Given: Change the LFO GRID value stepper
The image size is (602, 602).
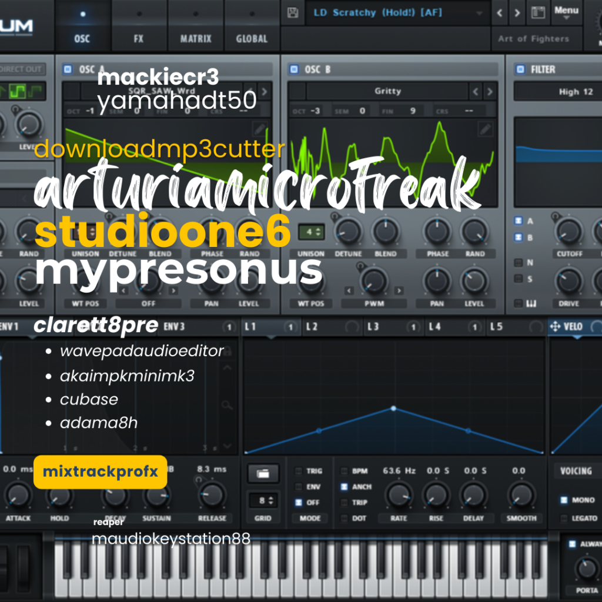Looking at the screenshot, I should (x=263, y=501).
